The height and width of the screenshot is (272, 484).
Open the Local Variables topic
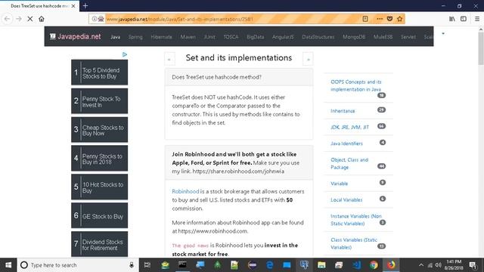click(x=346, y=199)
